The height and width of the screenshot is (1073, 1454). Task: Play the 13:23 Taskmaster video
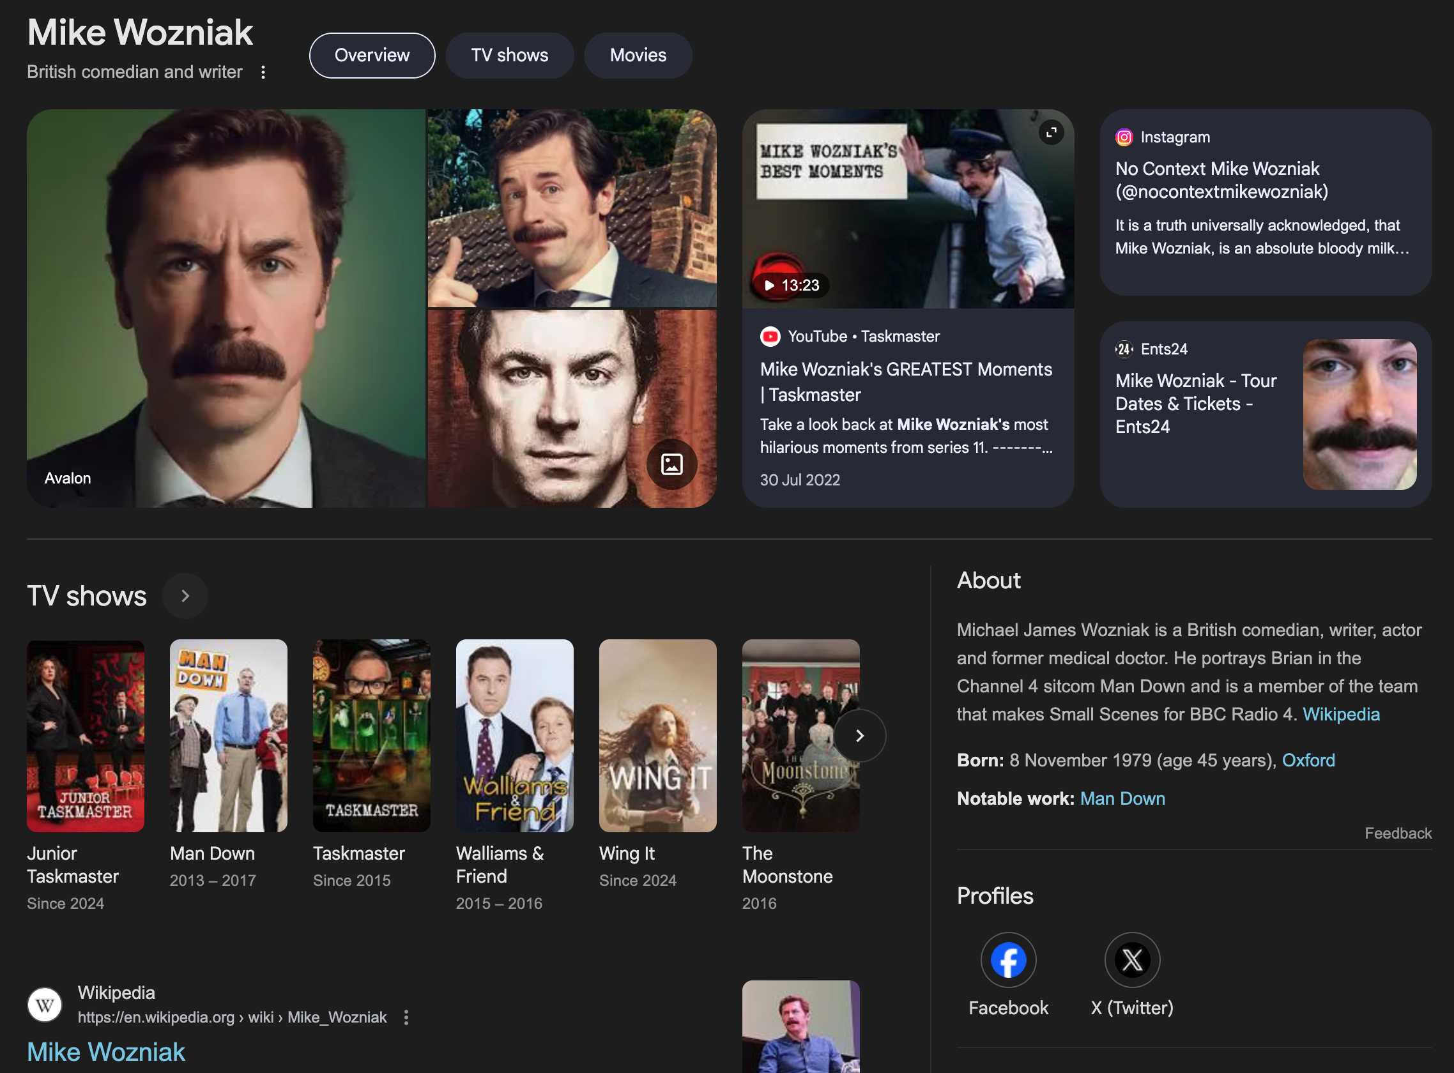(x=791, y=285)
